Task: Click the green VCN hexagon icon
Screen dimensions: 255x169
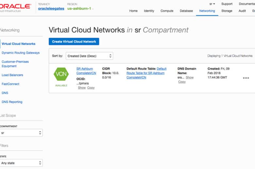Action: 61,74
